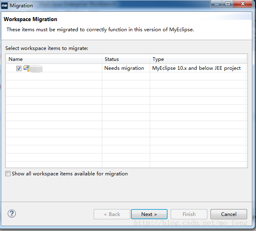Screen dimensions: 256x231
Task: Close the Migration dialog window
Action: [243, 4]
